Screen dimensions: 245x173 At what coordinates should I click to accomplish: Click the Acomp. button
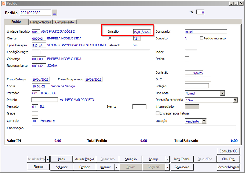[154, 159]
